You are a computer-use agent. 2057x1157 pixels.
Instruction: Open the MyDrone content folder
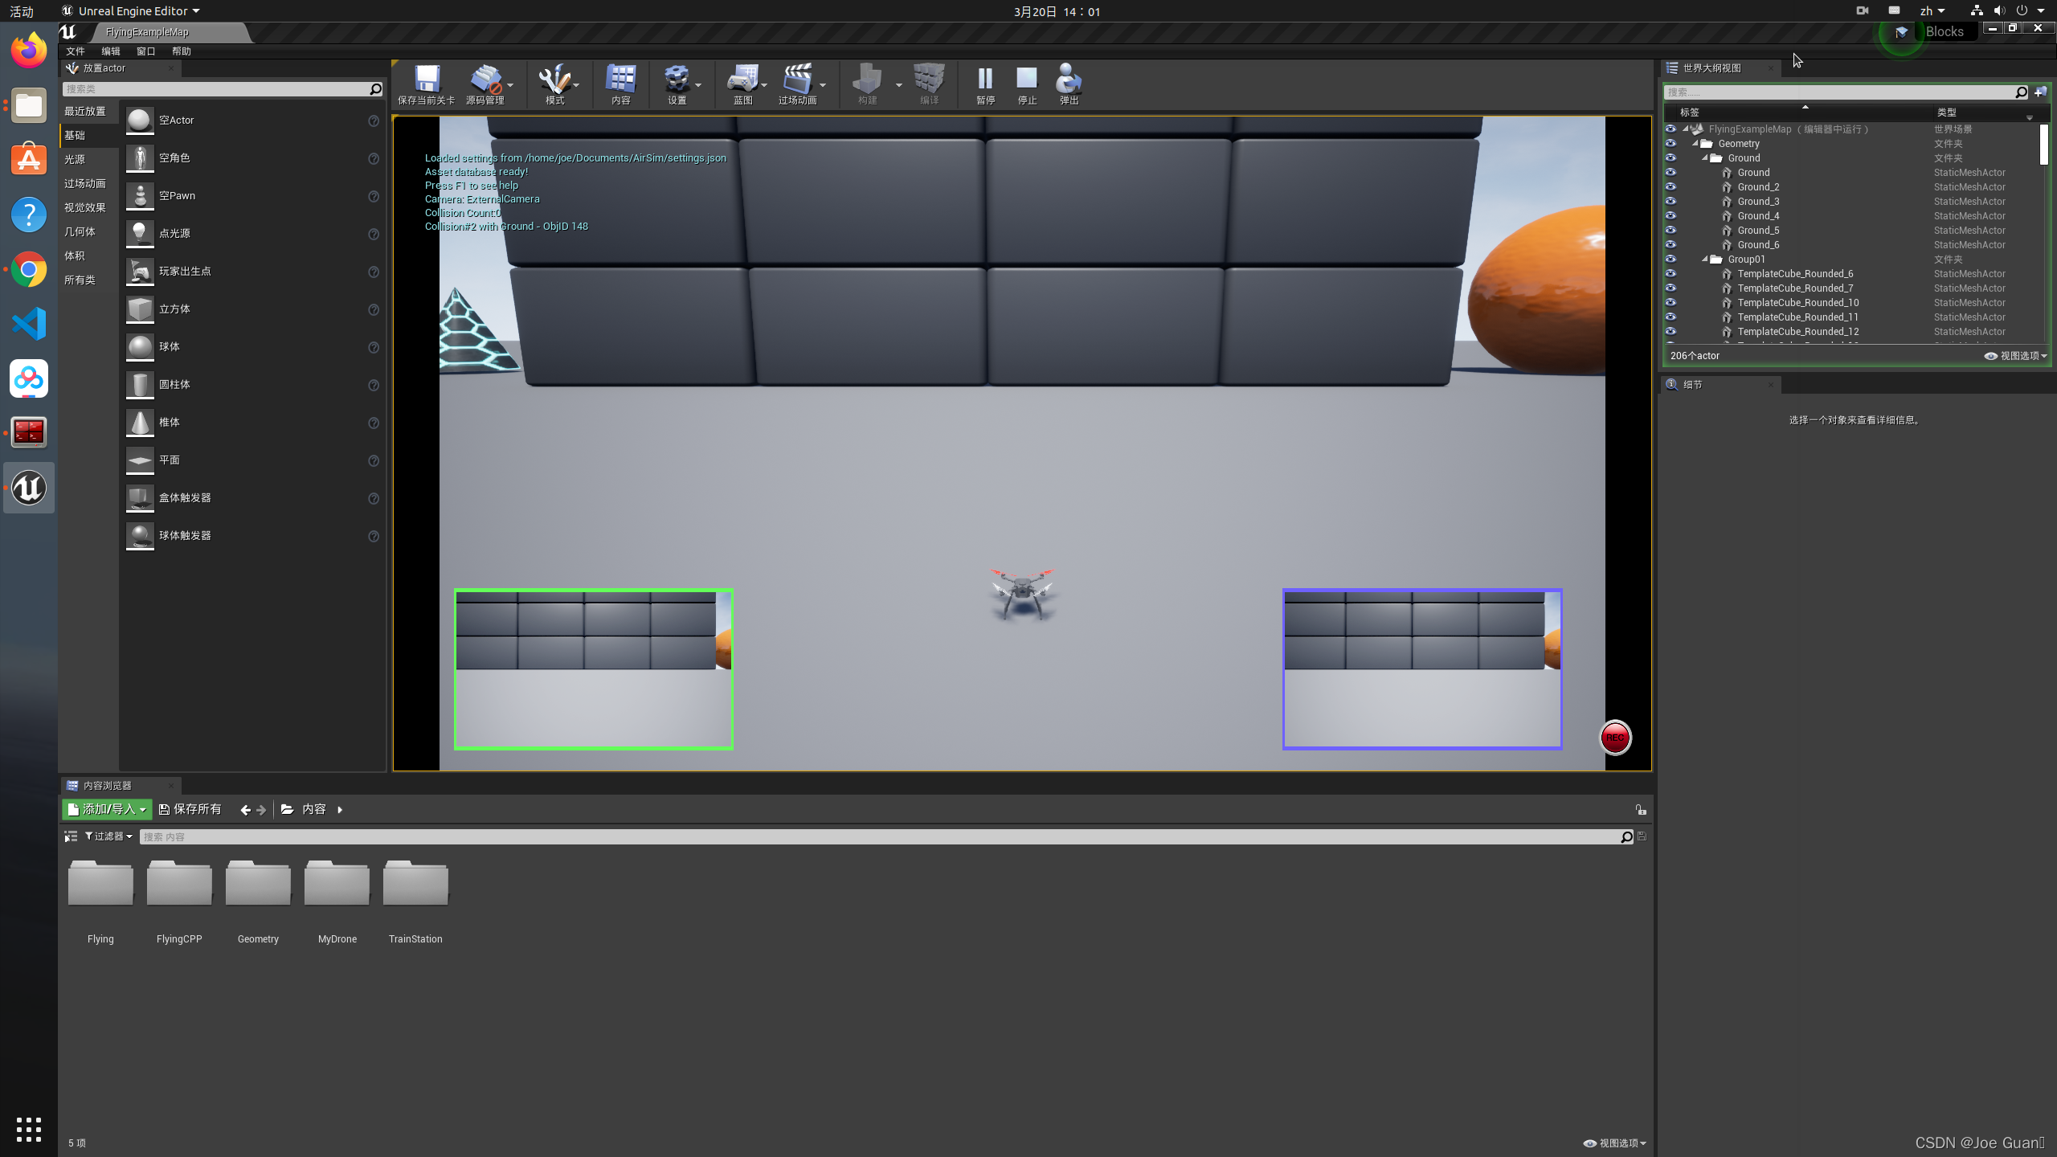pyautogui.click(x=337, y=885)
